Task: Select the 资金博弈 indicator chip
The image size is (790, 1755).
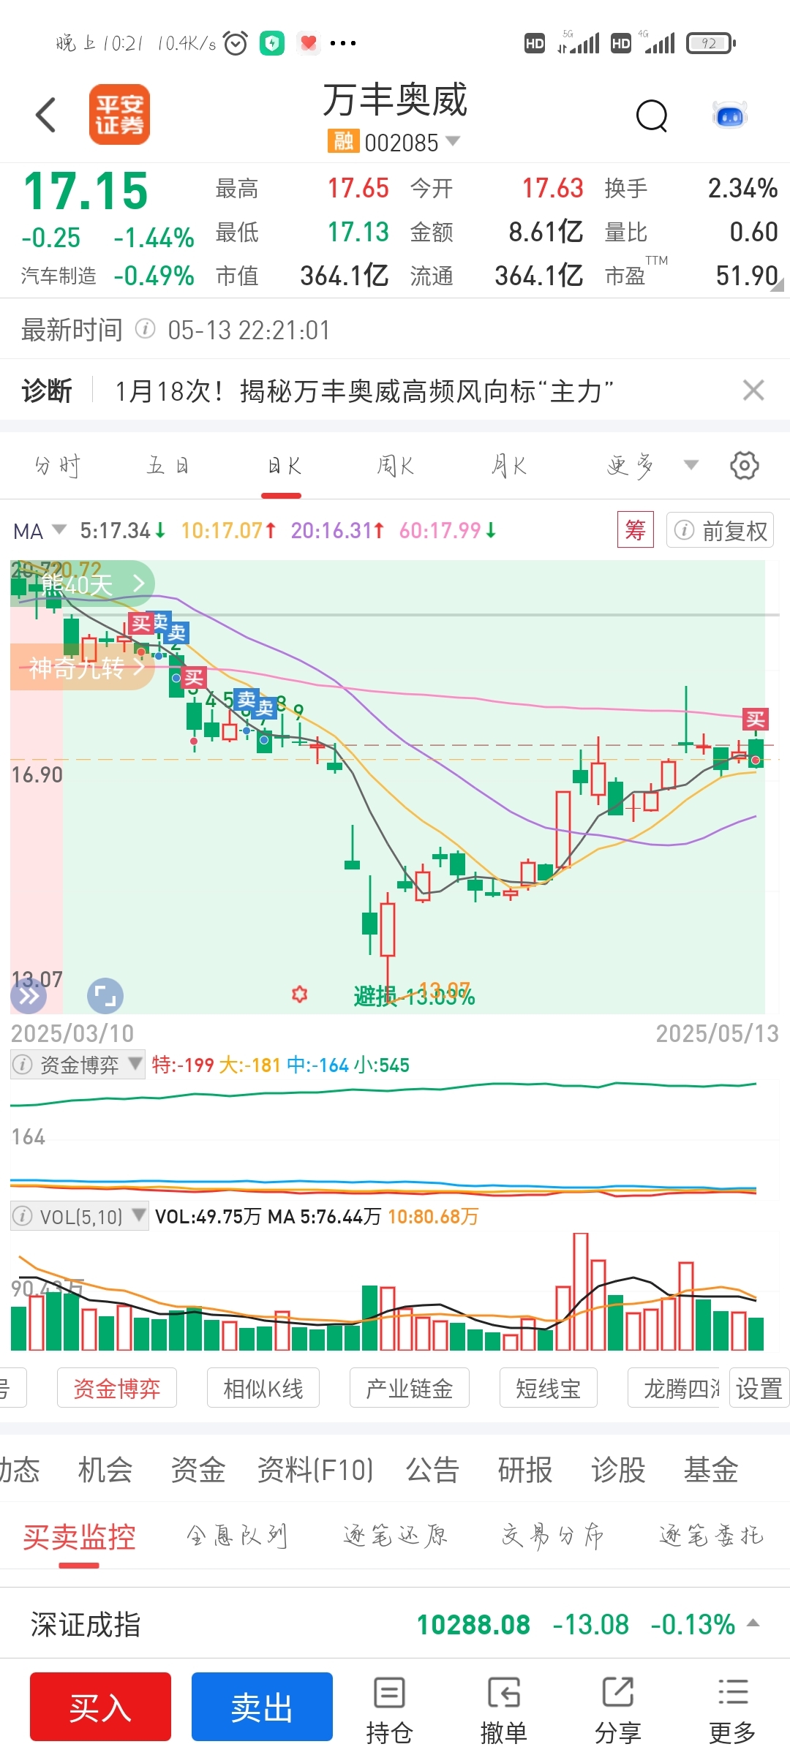Action: (117, 1388)
